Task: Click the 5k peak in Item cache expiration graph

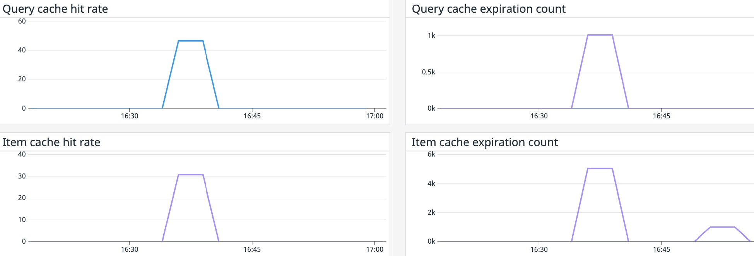Action: [x=600, y=168]
